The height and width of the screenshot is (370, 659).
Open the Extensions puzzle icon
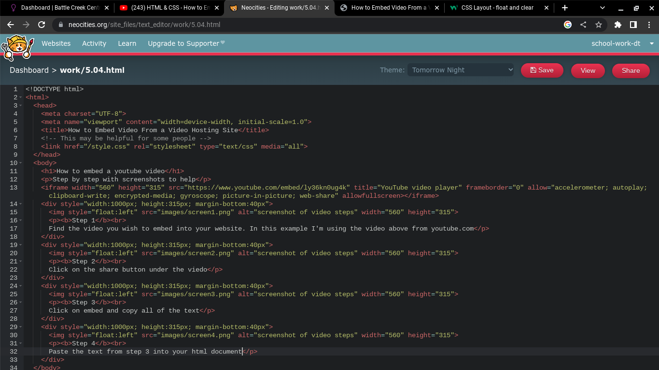click(618, 25)
